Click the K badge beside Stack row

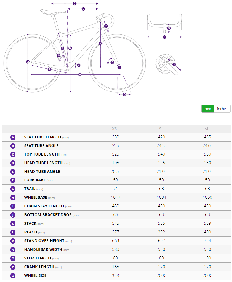pos(13,224)
